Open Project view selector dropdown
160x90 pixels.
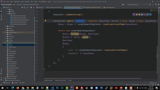click(7, 7)
